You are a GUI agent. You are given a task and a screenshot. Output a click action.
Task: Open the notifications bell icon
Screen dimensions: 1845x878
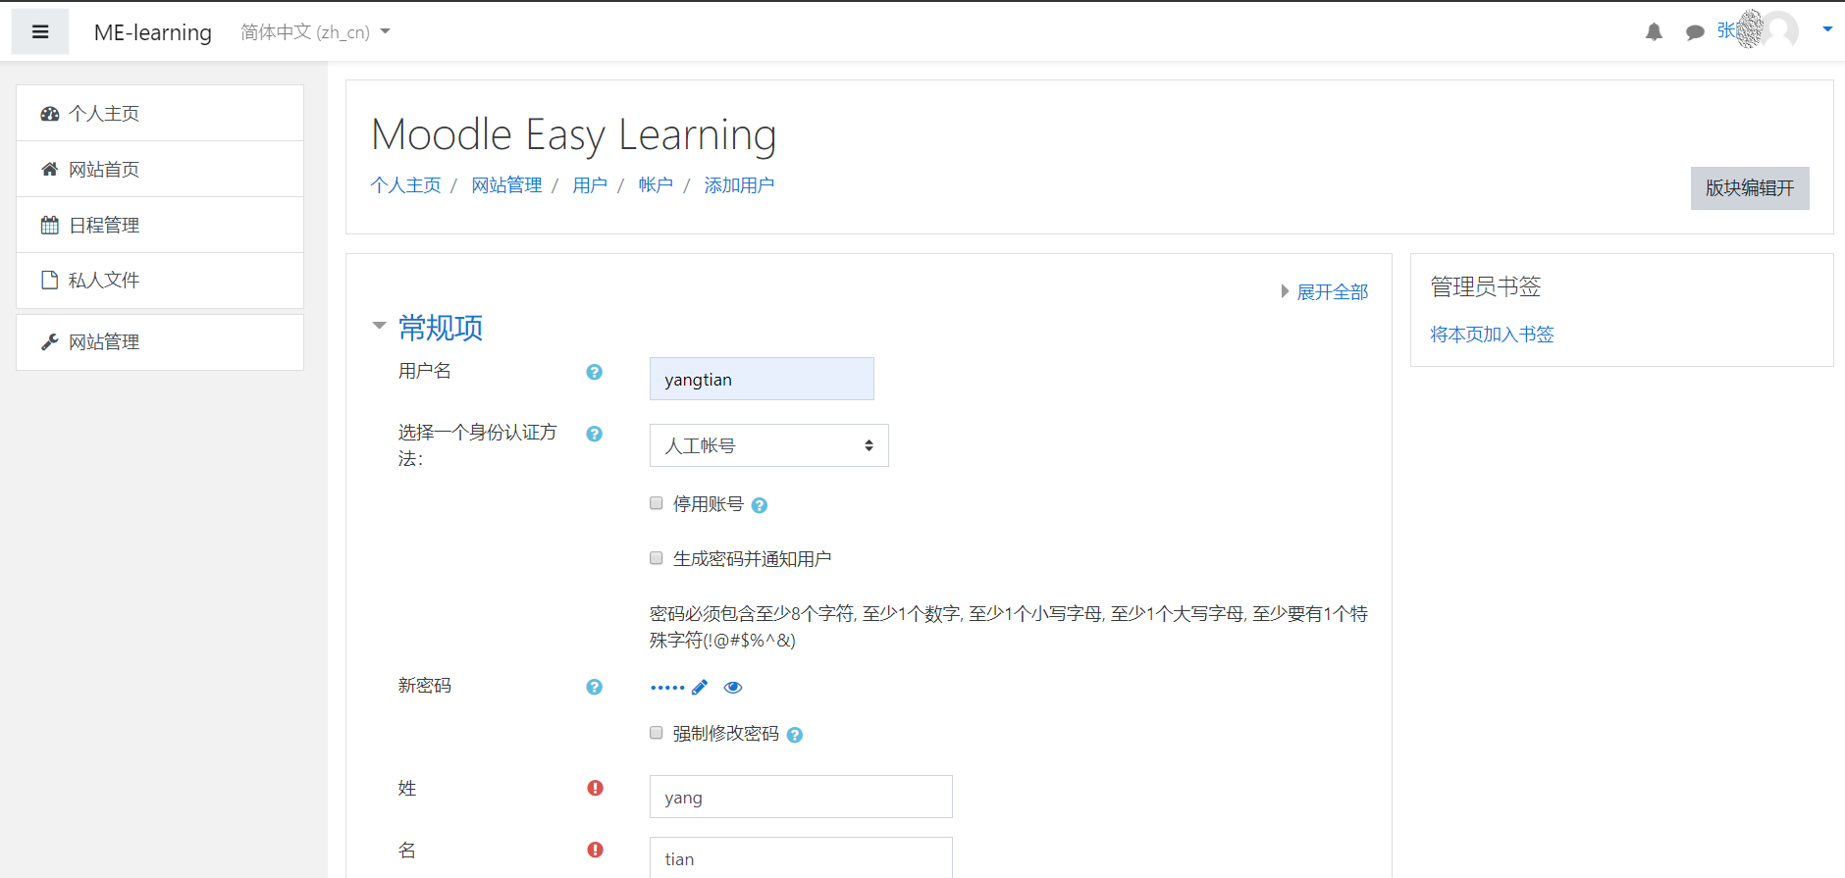[1654, 31]
